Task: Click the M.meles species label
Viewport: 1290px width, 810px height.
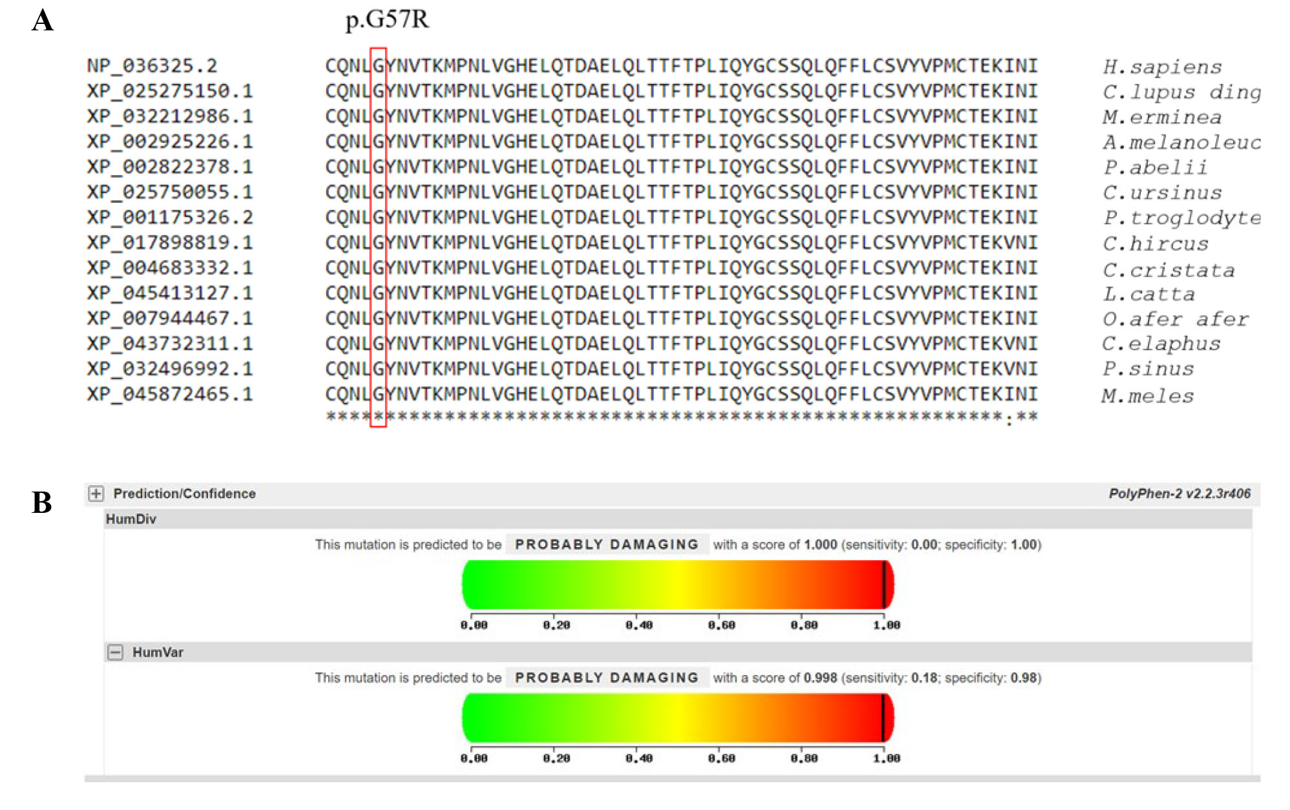Action: pos(1147,396)
